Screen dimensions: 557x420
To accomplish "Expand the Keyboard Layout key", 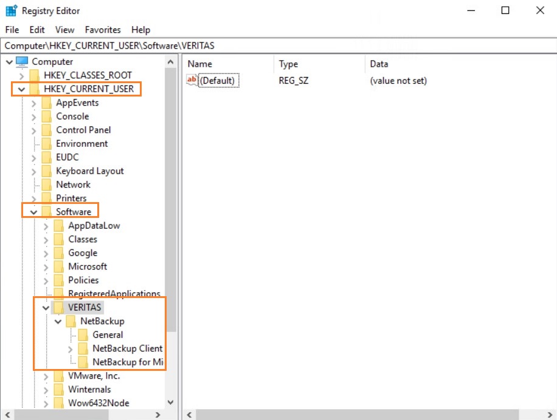I will 33,172.
